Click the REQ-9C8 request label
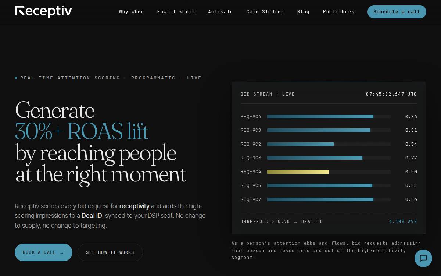The width and height of the screenshot is (441, 276). pos(251,130)
